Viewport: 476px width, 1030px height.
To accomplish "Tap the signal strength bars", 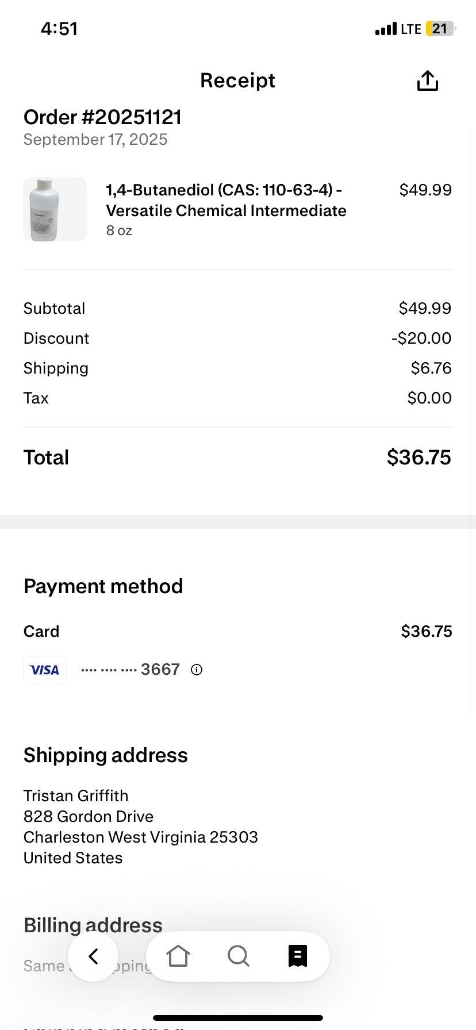I will [x=386, y=29].
